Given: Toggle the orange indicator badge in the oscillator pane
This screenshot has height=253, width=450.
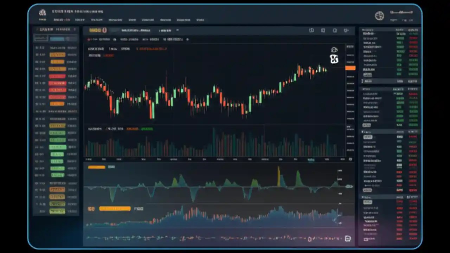Looking at the screenshot, I should coord(115,208).
